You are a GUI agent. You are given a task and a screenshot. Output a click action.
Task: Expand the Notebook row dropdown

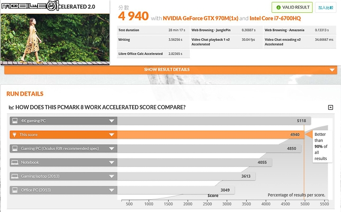tap(112, 162)
